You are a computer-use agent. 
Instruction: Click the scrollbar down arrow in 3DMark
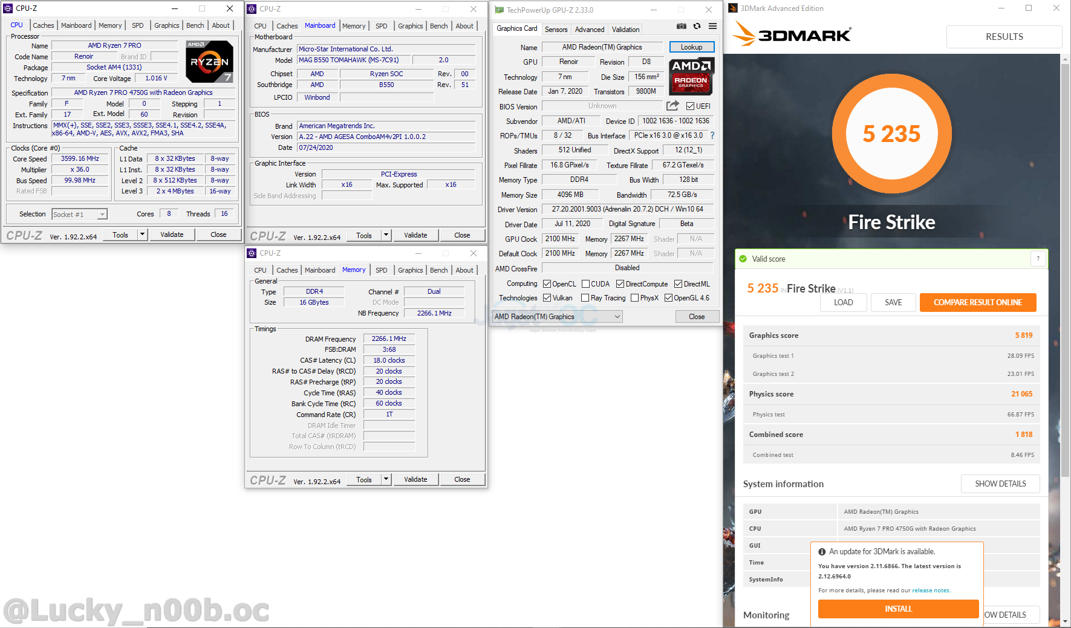[x=1066, y=621]
